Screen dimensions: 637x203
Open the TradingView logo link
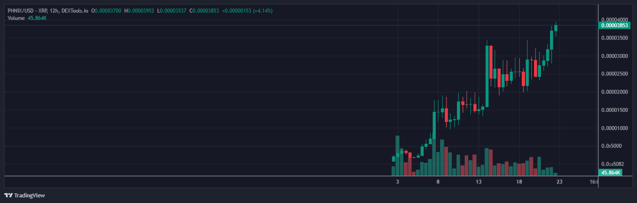(25, 195)
